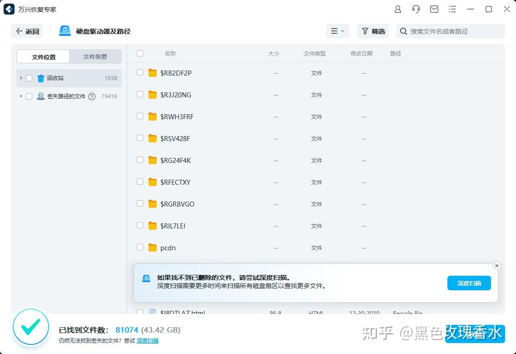
Task: Click the recycle bin icon in sidebar
Action: (x=40, y=78)
